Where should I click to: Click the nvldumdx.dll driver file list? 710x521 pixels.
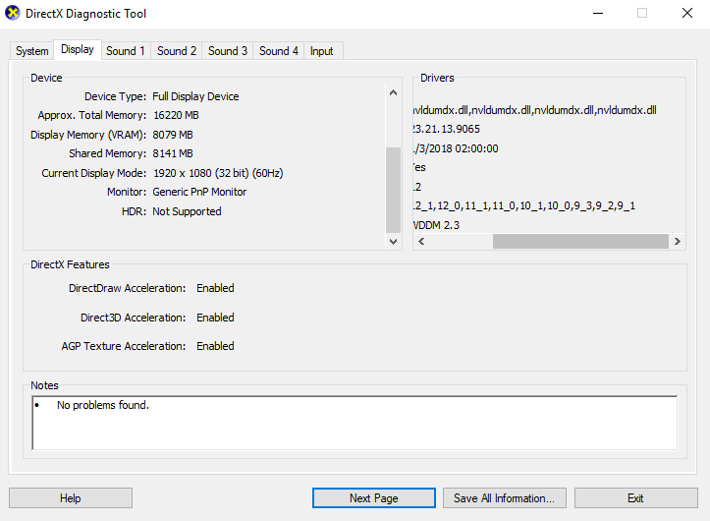tap(535, 110)
